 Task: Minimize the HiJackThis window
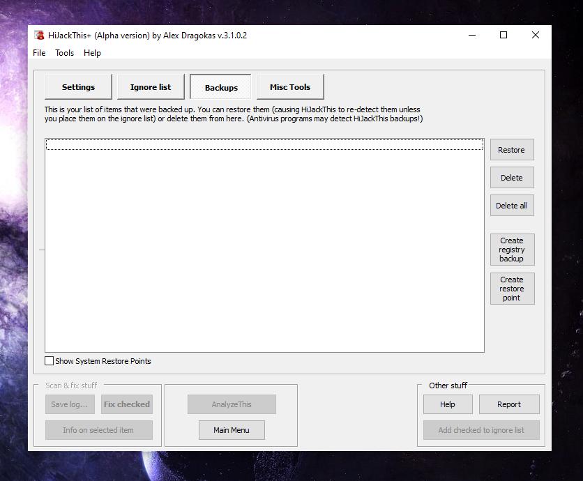(x=472, y=36)
